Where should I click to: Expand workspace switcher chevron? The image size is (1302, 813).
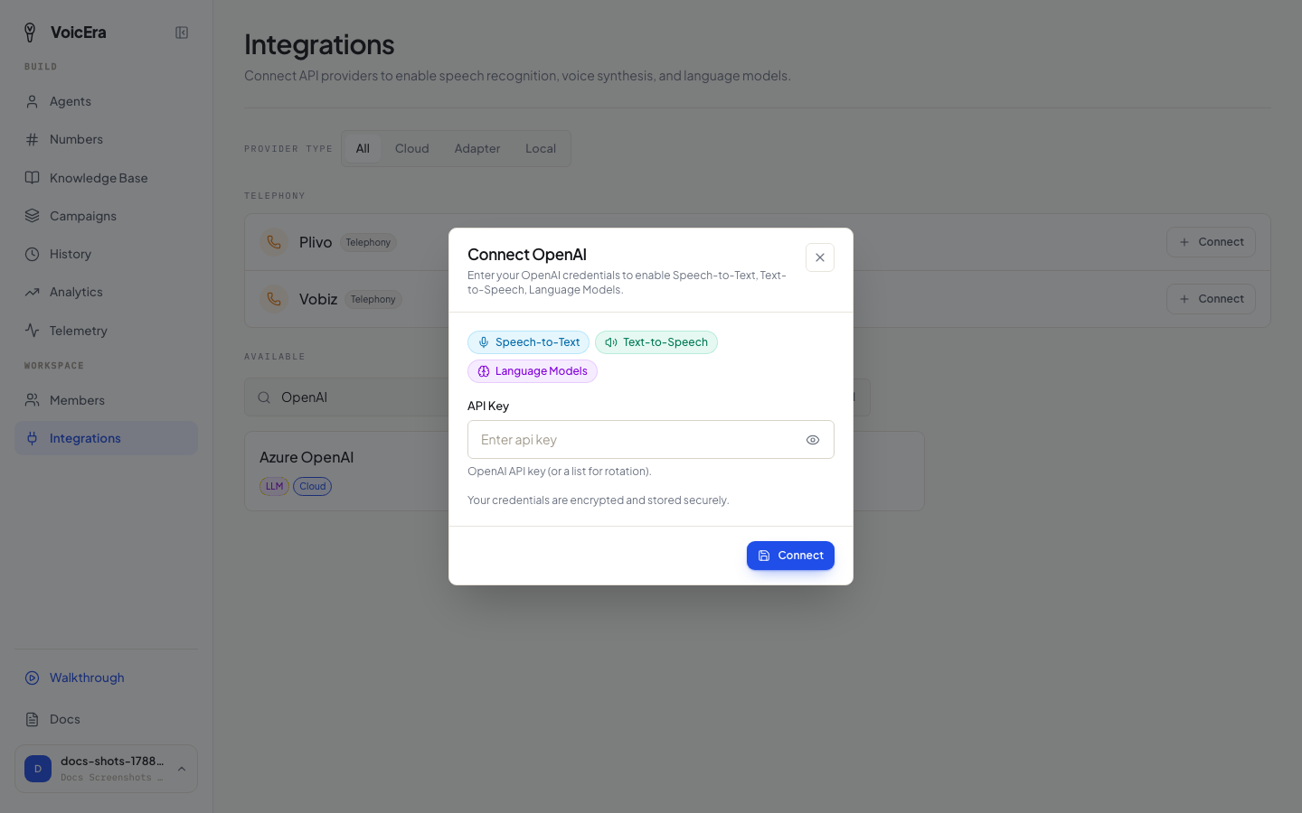182,769
